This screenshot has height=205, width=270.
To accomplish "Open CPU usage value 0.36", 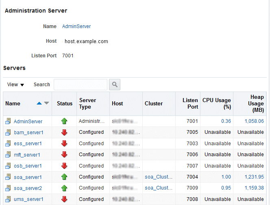I will pyautogui.click(x=226, y=121).
